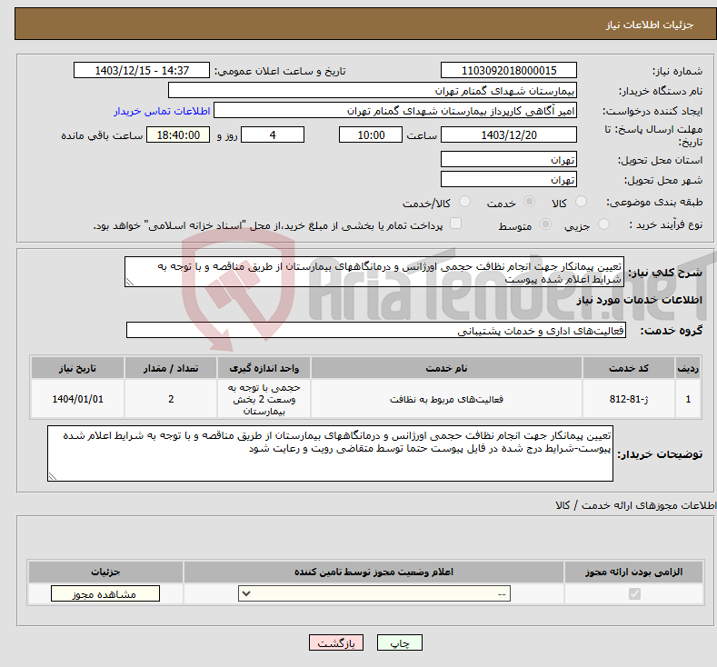Screen dimensions: 717x667
Task: Click service code cell ژ-81-812
Action: pyautogui.click(x=629, y=399)
